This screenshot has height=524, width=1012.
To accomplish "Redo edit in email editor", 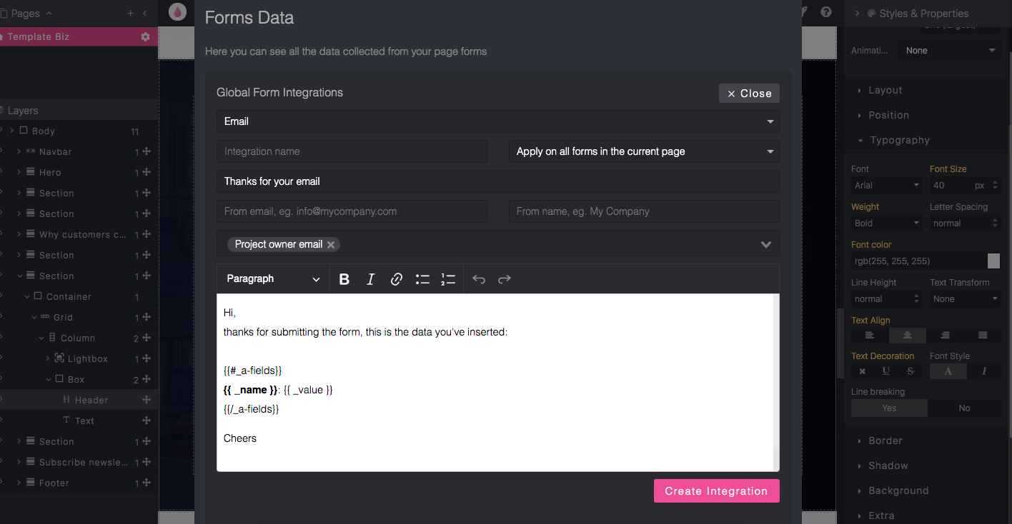I will (505, 279).
